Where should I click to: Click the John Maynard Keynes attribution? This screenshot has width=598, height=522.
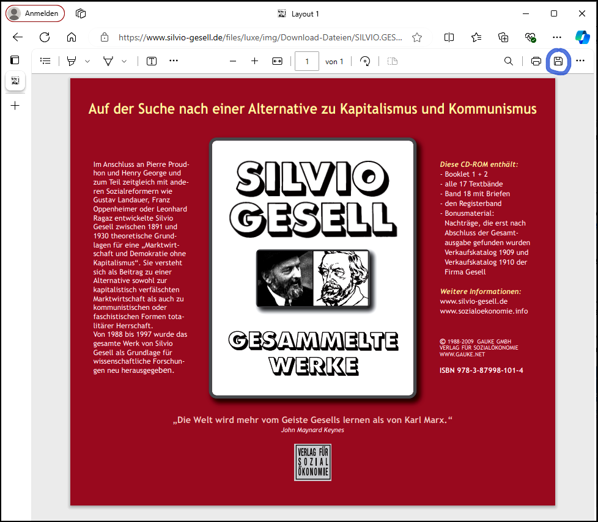tap(312, 430)
